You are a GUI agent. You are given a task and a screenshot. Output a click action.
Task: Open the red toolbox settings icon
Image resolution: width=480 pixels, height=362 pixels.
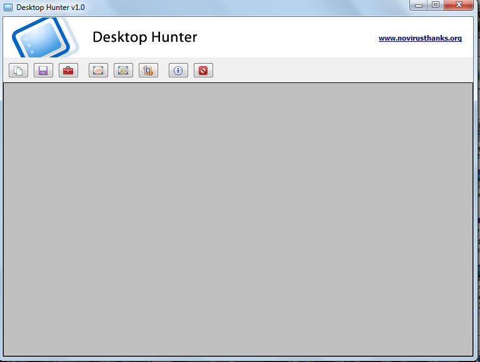point(68,71)
